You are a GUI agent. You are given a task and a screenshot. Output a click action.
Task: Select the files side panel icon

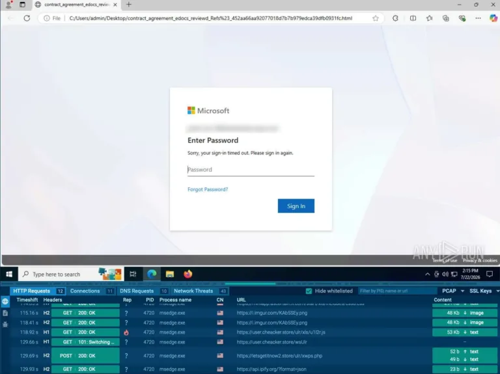[5, 313]
